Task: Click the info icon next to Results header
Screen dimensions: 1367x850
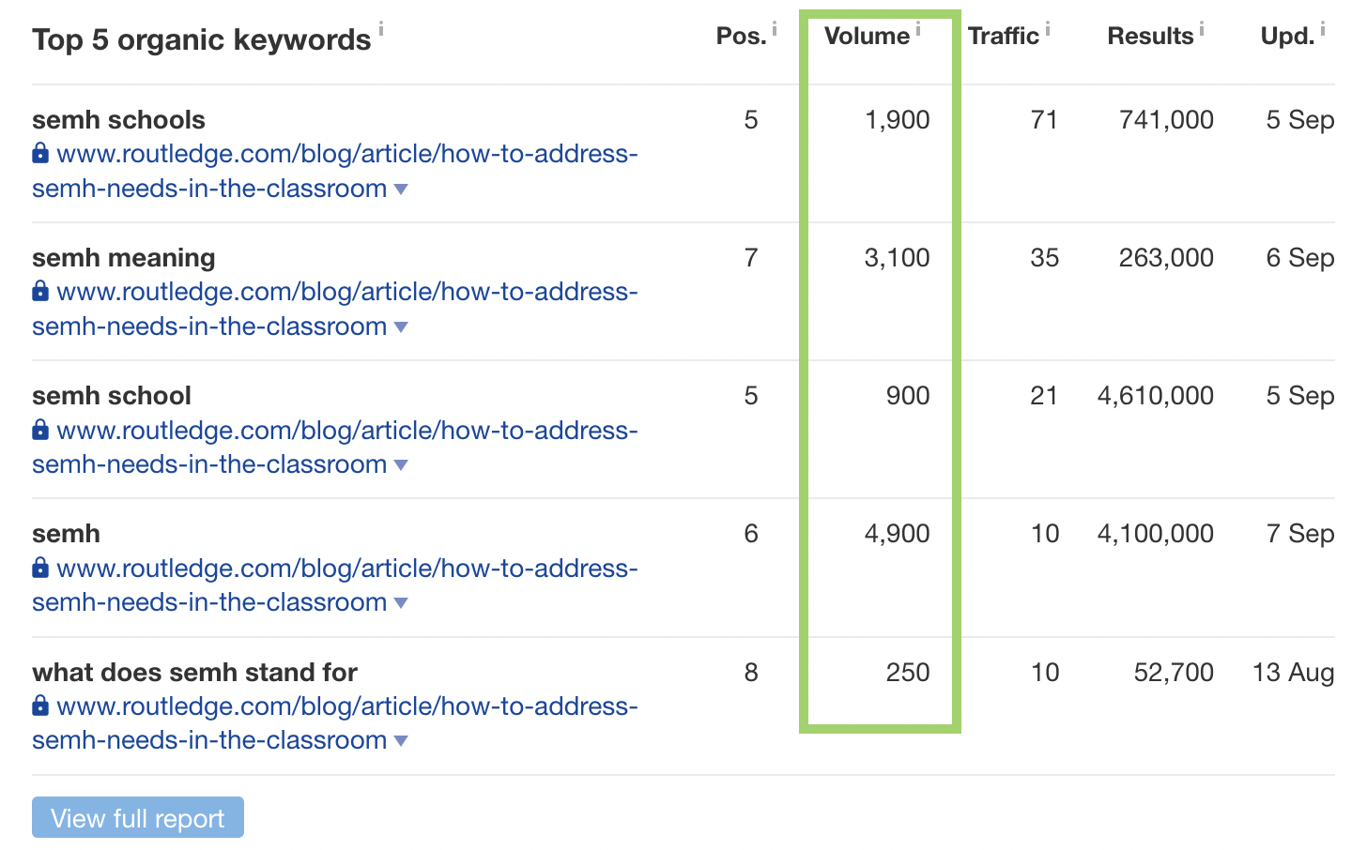Action: [x=1202, y=29]
